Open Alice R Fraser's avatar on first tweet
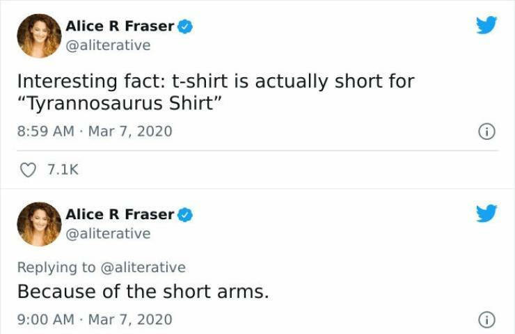 coord(39,35)
